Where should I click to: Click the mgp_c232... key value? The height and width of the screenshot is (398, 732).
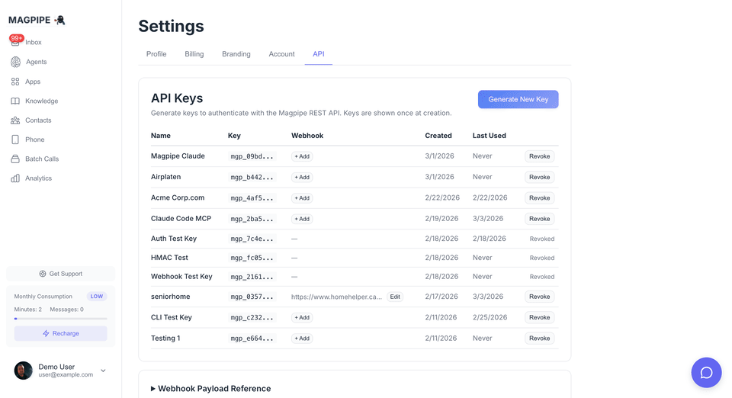click(252, 317)
